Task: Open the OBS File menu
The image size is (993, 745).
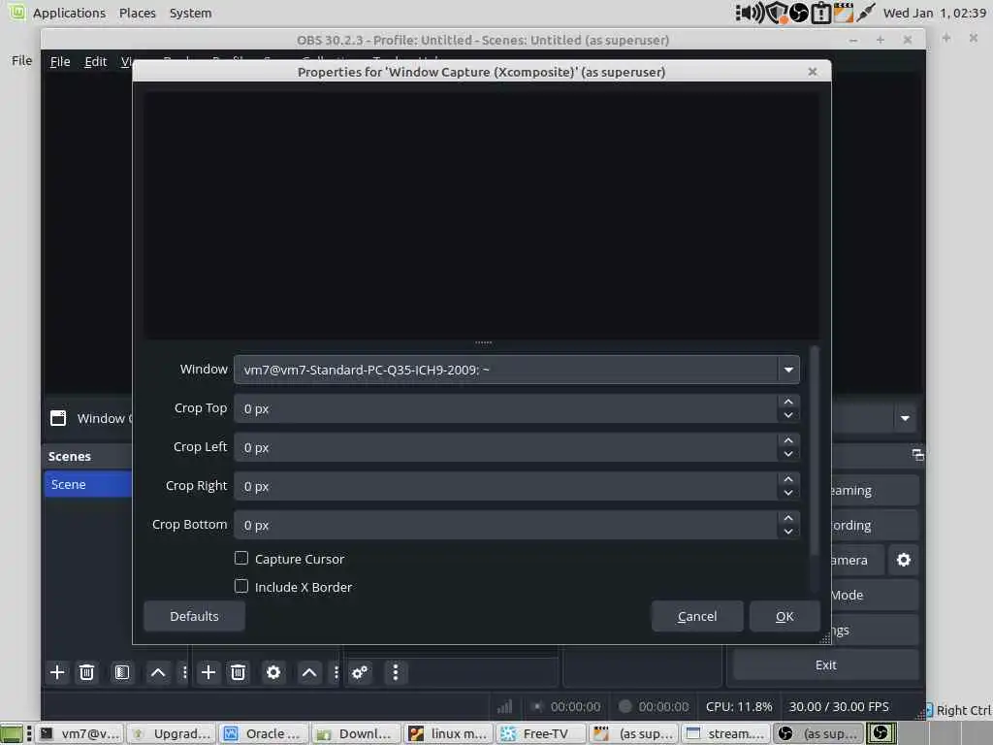Action: click(x=60, y=61)
